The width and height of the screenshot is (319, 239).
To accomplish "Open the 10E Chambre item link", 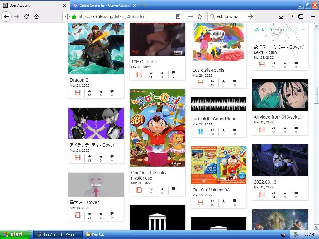I will 145,62.
